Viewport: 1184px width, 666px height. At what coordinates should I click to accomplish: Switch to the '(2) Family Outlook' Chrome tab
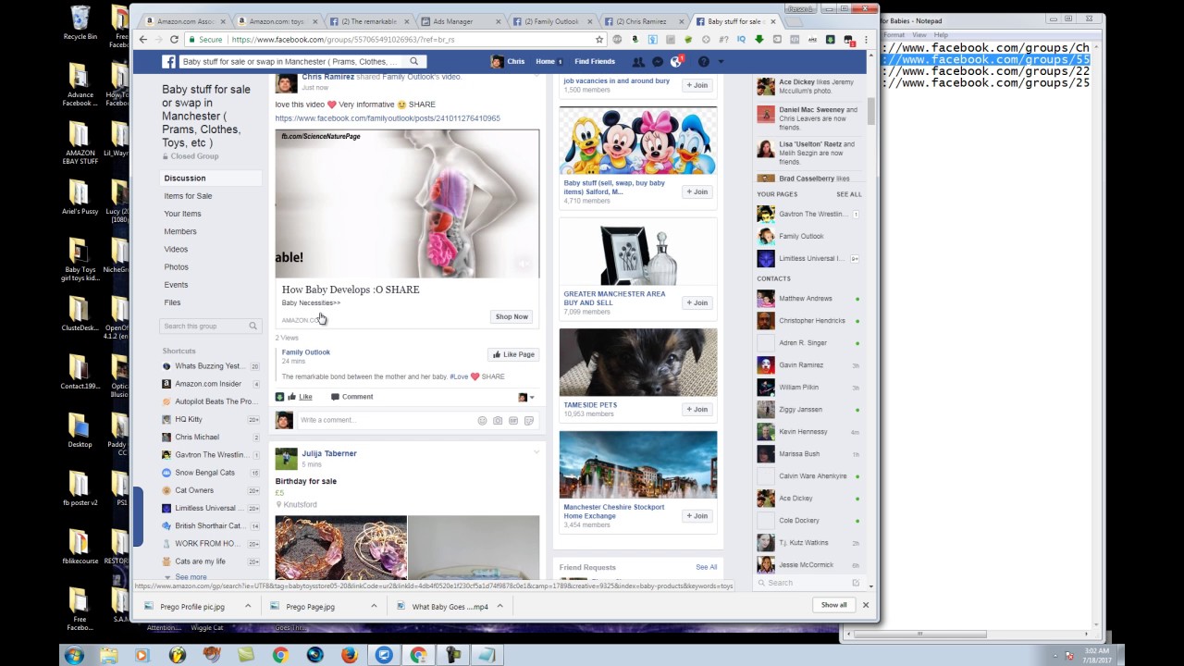click(552, 20)
